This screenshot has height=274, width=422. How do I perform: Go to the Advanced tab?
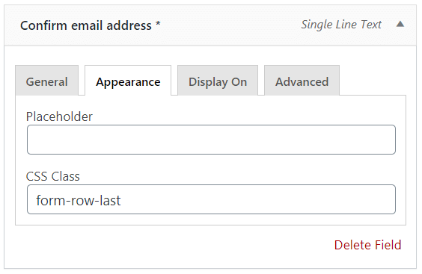[x=302, y=81]
